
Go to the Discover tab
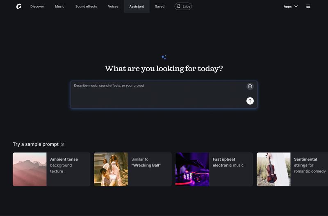click(x=37, y=7)
